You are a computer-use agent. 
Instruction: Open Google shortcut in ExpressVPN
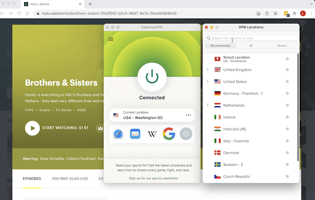click(x=169, y=134)
